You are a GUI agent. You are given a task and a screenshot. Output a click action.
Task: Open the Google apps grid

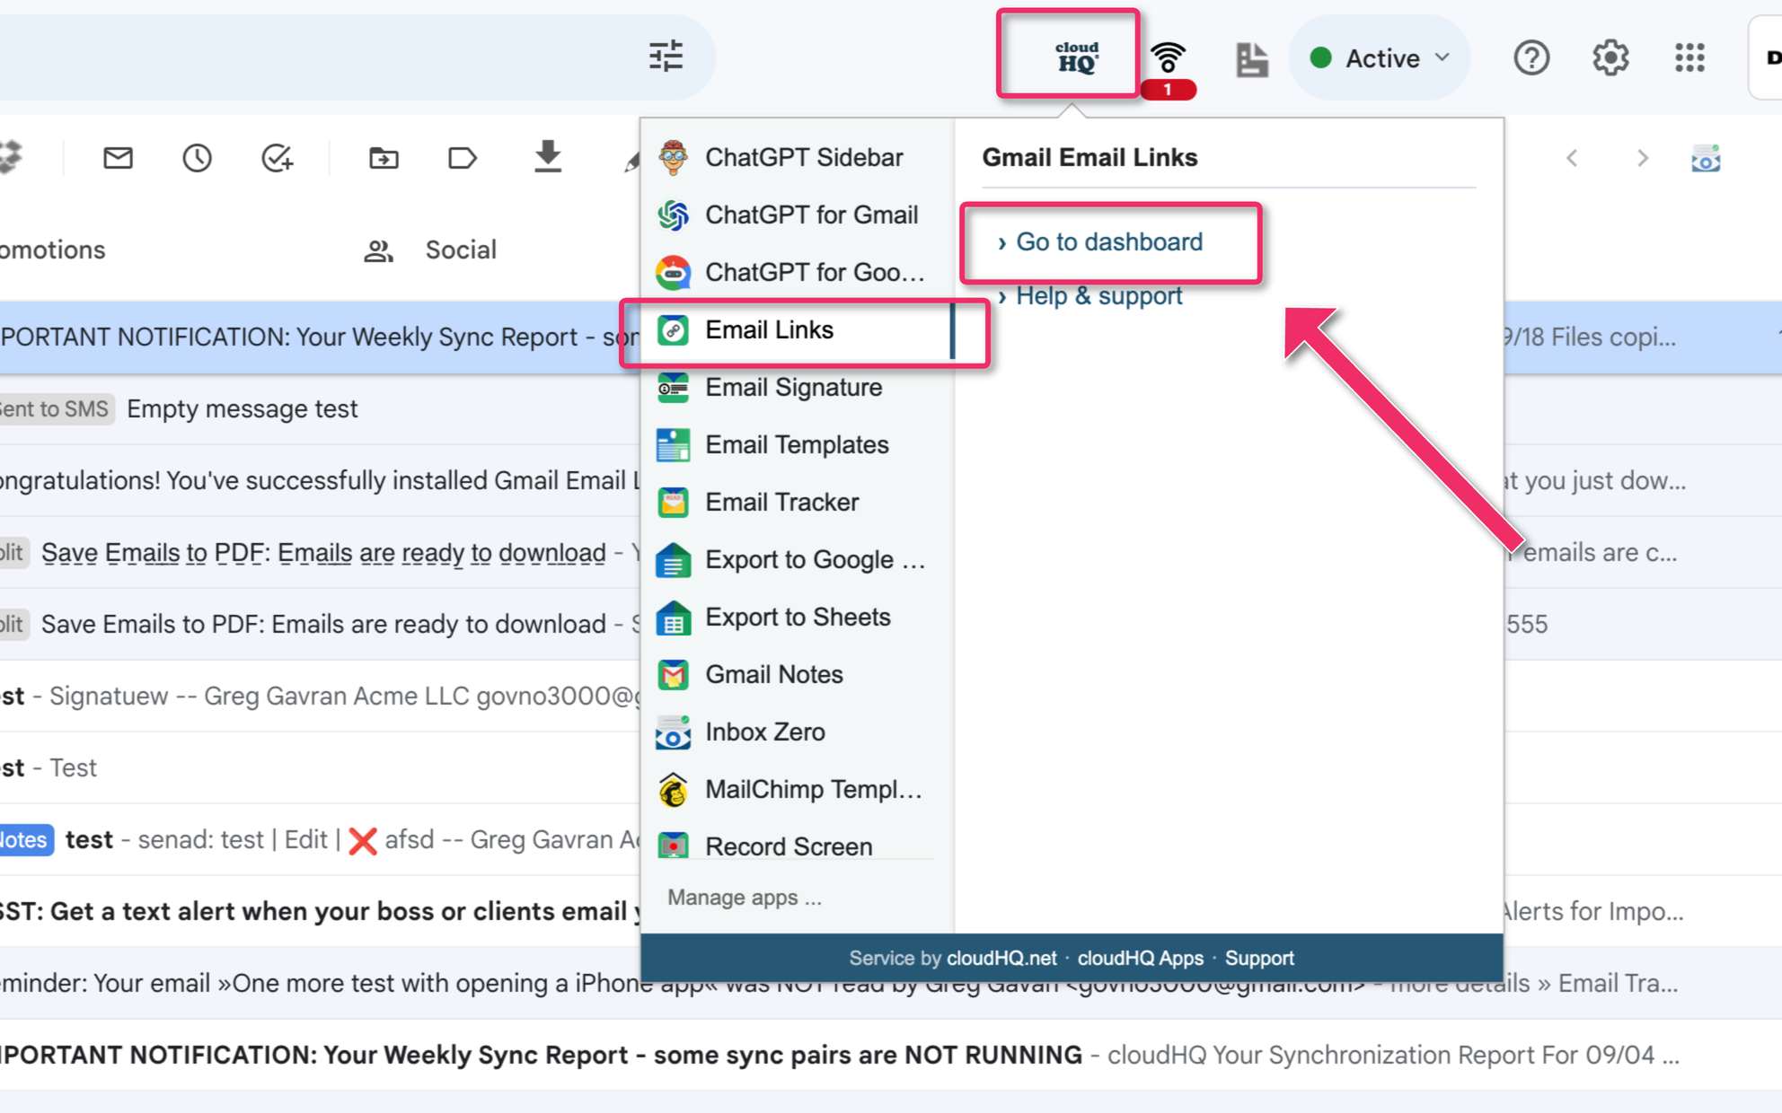tap(1689, 58)
